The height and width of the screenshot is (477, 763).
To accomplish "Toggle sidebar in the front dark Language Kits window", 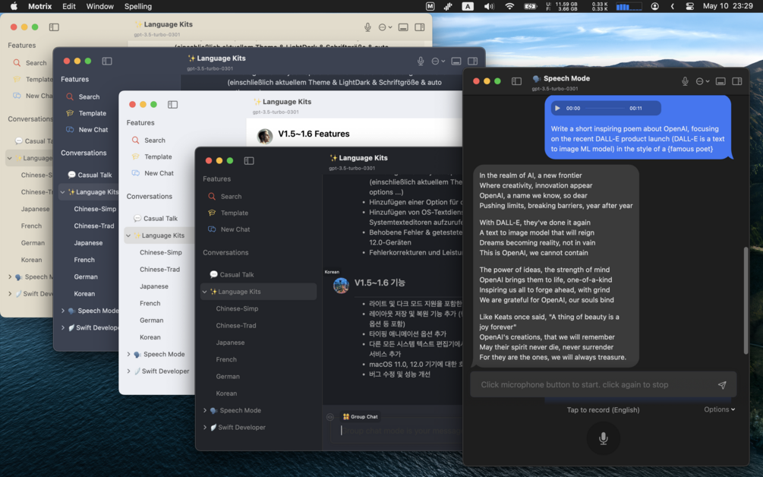I will pos(249,160).
